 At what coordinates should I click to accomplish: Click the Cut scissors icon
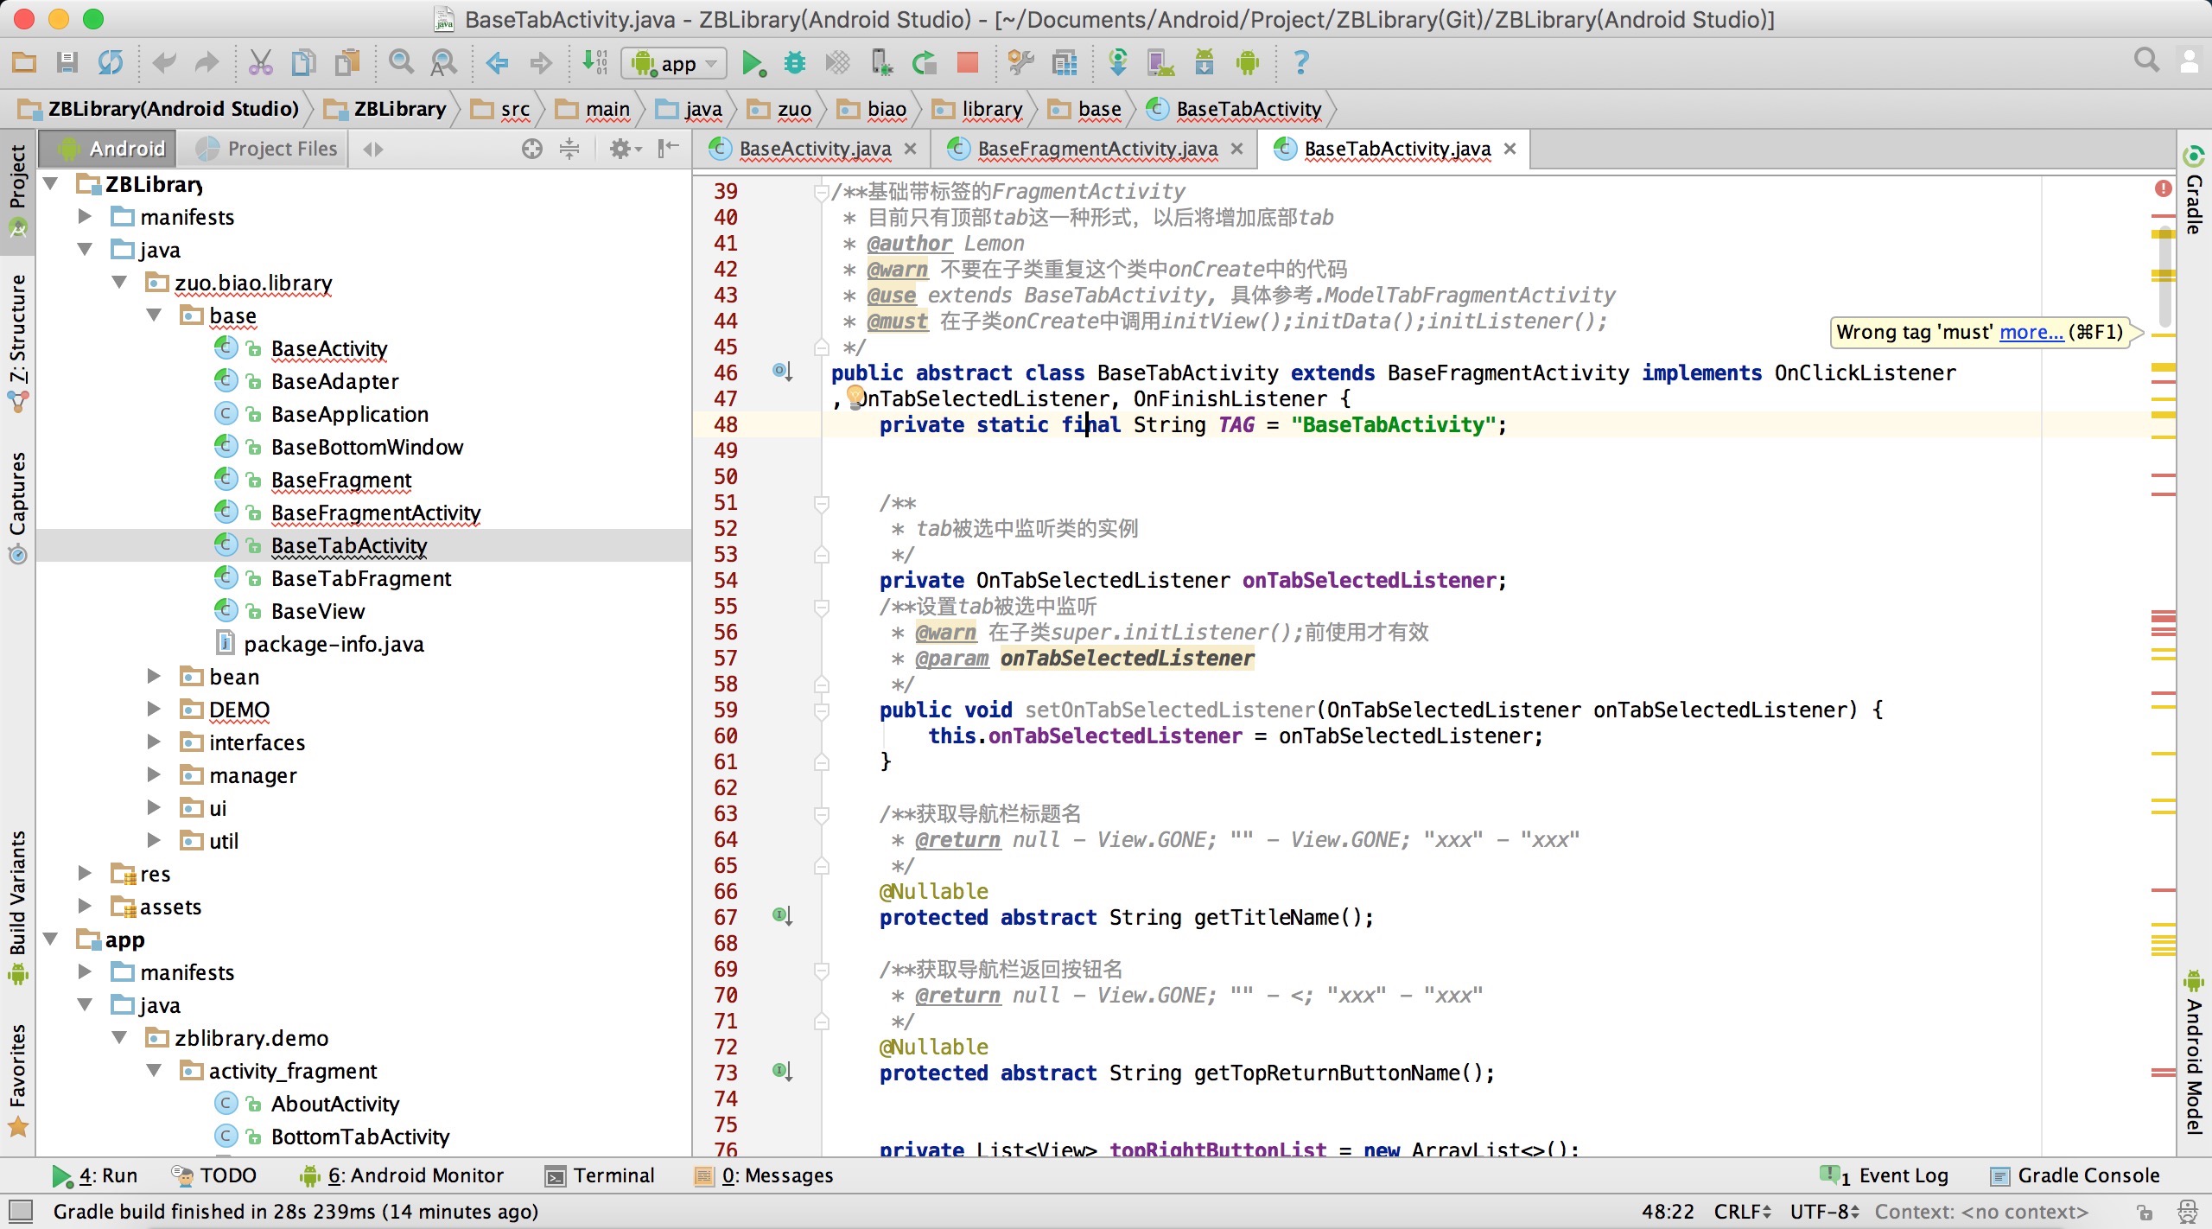[260, 63]
